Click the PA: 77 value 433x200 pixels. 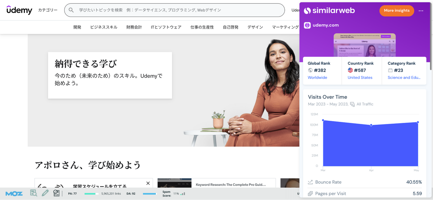[73, 194]
